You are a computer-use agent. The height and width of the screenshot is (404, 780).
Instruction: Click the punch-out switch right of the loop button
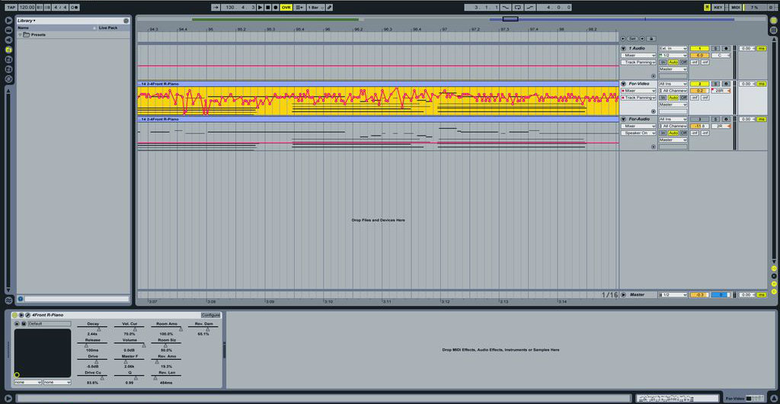point(531,8)
